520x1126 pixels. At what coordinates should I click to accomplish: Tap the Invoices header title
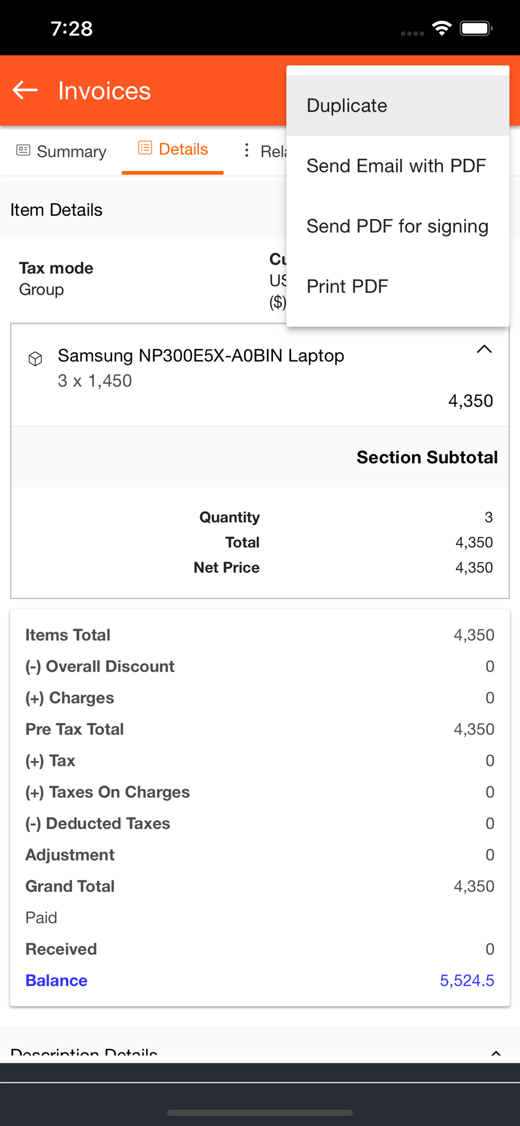(104, 91)
